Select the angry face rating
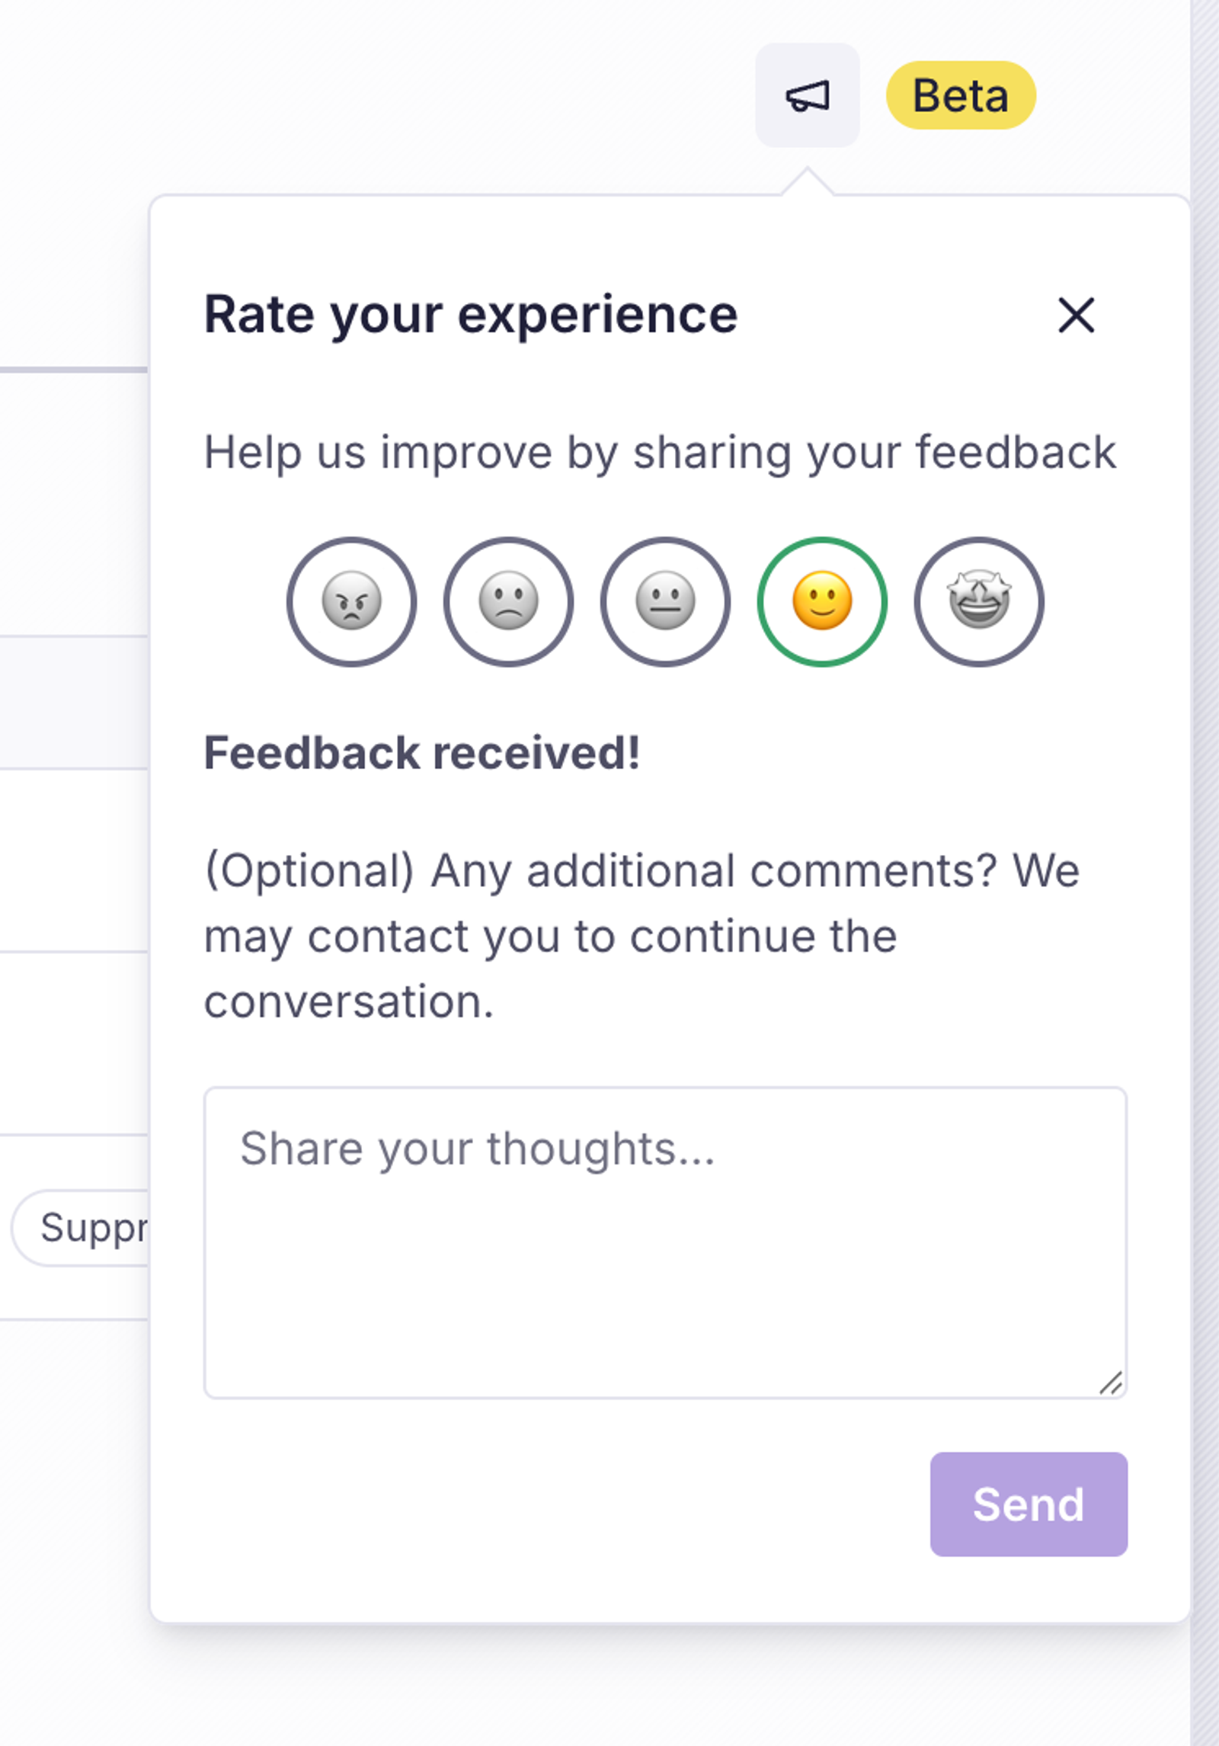The height and width of the screenshot is (1746, 1219). pyautogui.click(x=352, y=602)
